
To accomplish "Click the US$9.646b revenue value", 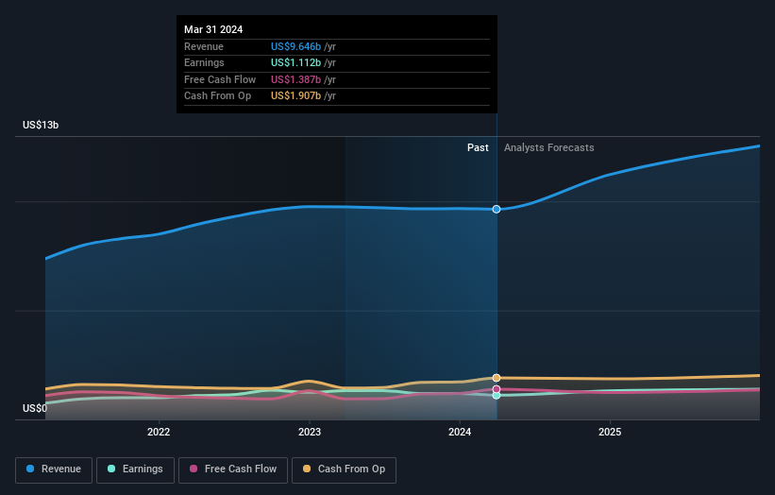I will pyautogui.click(x=296, y=46).
